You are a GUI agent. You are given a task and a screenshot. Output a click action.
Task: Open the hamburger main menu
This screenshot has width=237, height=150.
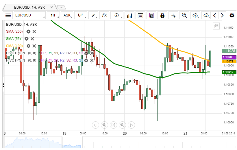click(x=8, y=15)
